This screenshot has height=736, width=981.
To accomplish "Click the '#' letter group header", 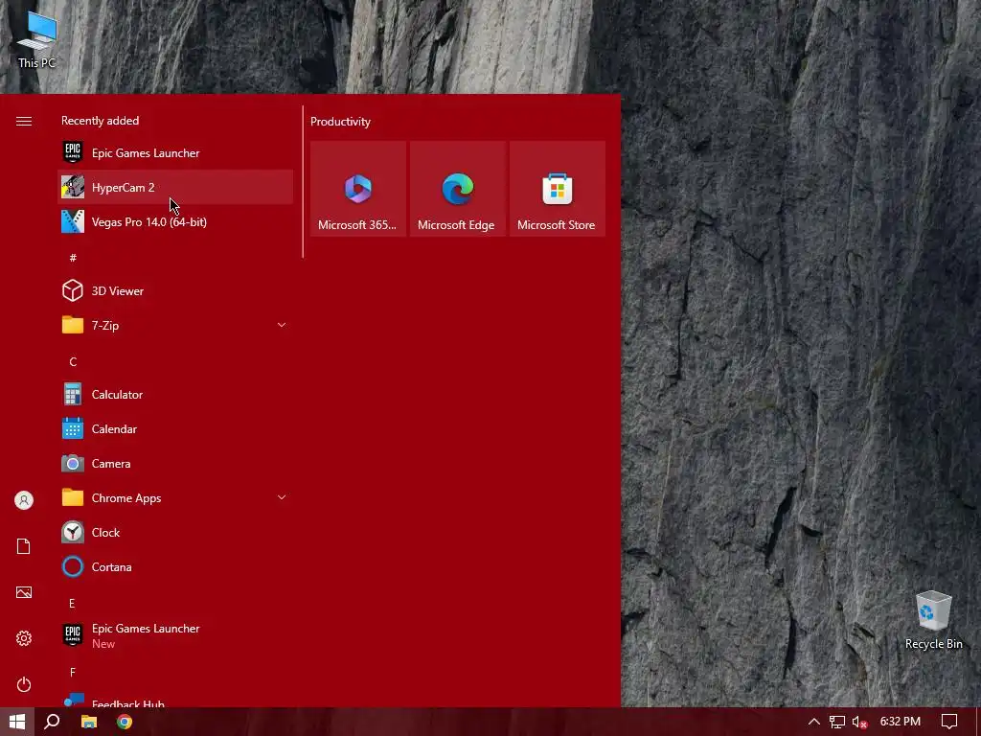I will pyautogui.click(x=73, y=257).
